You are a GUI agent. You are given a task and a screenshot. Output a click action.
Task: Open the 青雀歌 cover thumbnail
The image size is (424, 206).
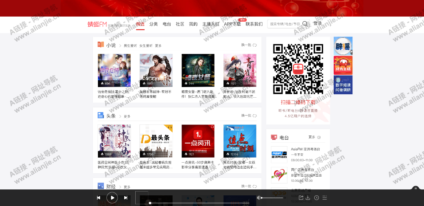point(240,70)
